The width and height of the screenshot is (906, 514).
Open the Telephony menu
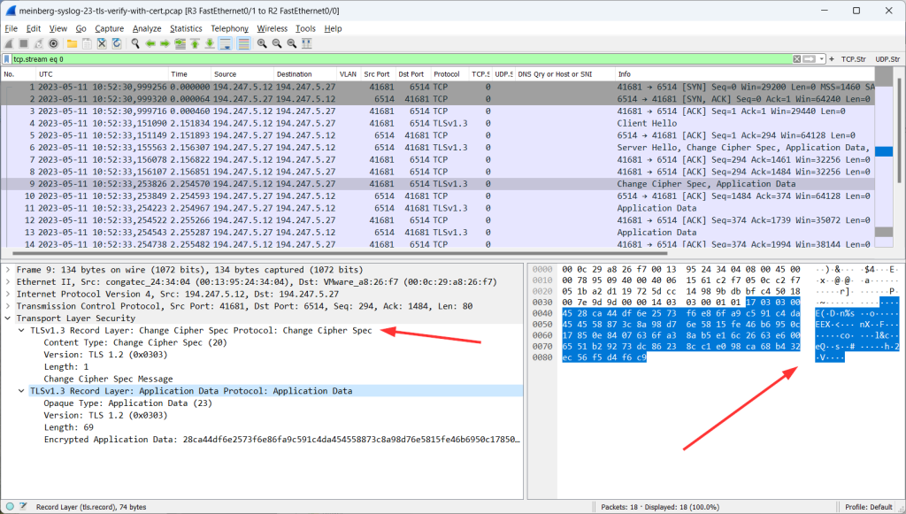pos(229,28)
